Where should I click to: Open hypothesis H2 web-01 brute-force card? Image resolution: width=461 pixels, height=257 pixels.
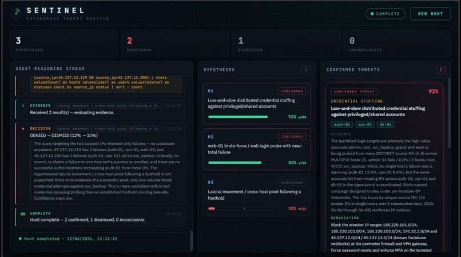pos(257,149)
